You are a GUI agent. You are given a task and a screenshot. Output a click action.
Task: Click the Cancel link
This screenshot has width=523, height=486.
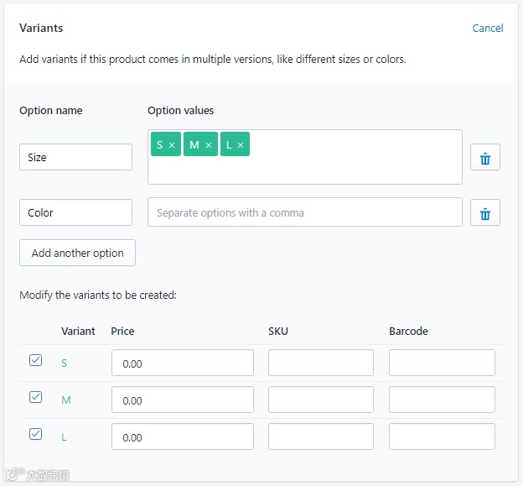(x=487, y=28)
